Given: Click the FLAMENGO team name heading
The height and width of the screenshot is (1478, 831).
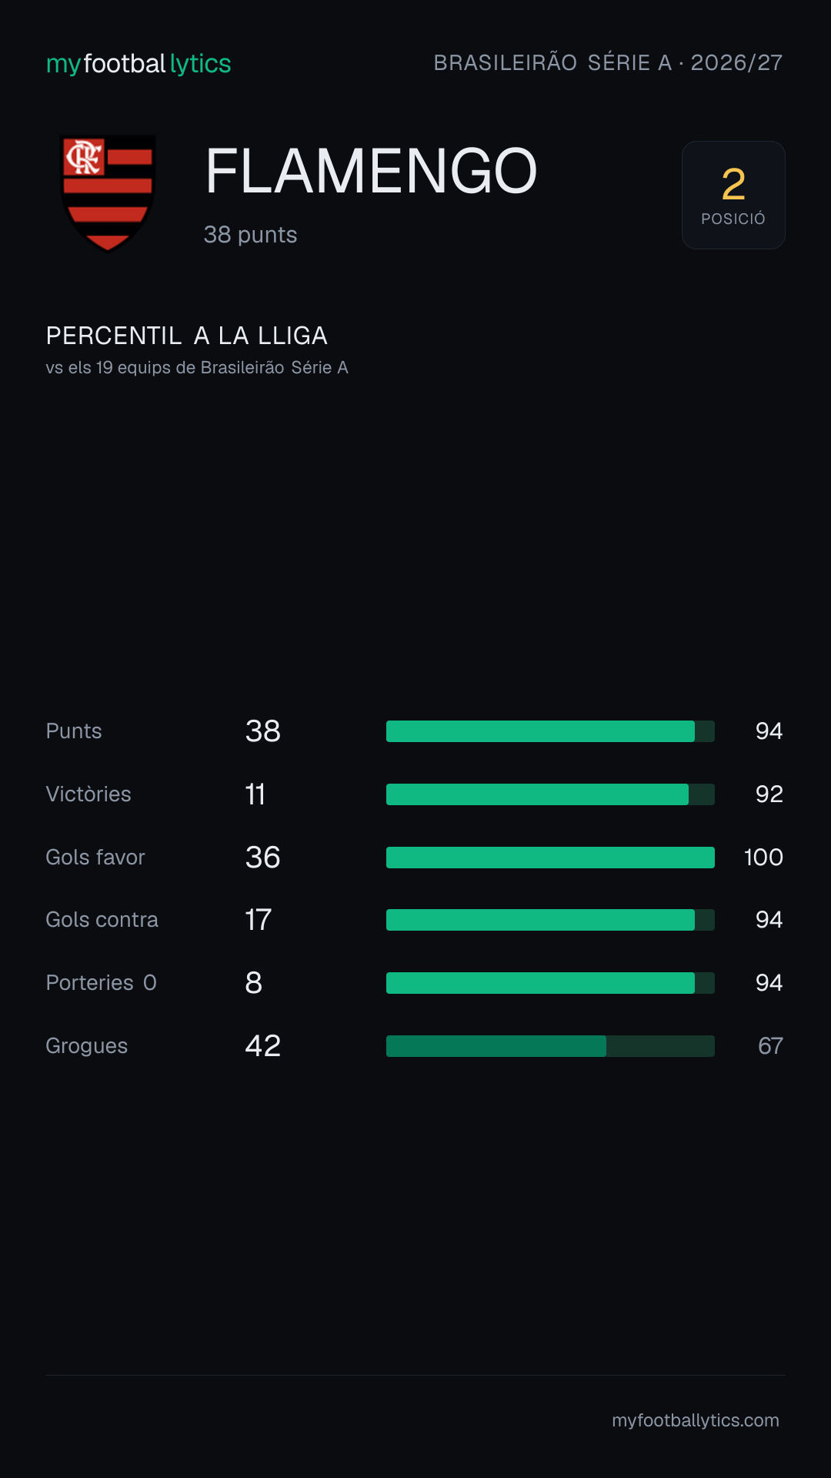Looking at the screenshot, I should point(371,171).
